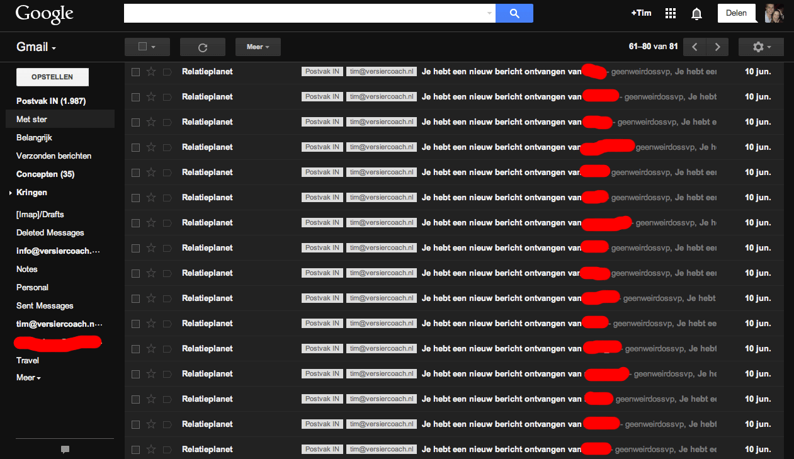Open the info@versiercoach label
Viewport: 794px width, 459px height.
(59, 251)
